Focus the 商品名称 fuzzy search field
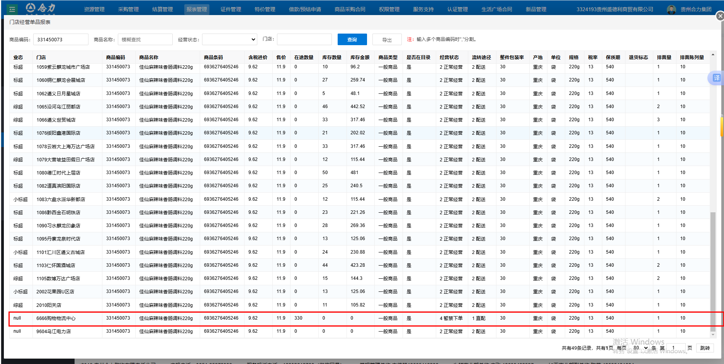This screenshot has width=724, height=364. 145,39
